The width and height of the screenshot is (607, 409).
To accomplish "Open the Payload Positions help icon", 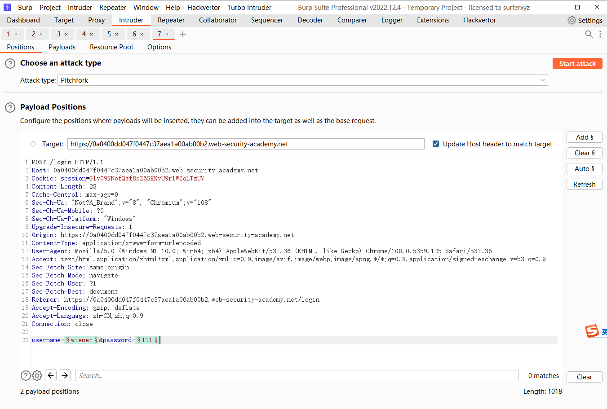I will [10, 107].
